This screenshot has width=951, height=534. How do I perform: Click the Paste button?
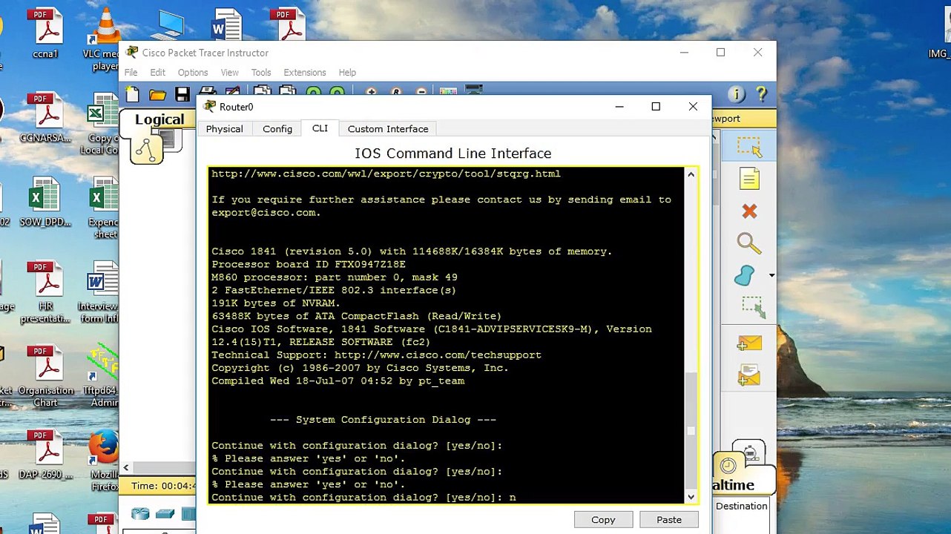point(669,520)
